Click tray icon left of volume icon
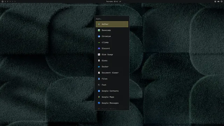 click(x=215, y=1)
